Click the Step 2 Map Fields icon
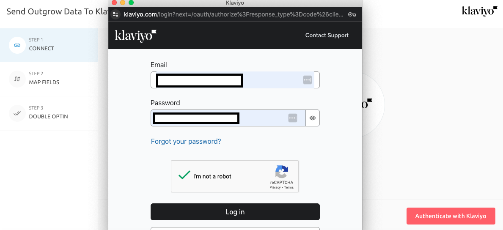Screen dimensions: 503x230 pyautogui.click(x=17, y=79)
